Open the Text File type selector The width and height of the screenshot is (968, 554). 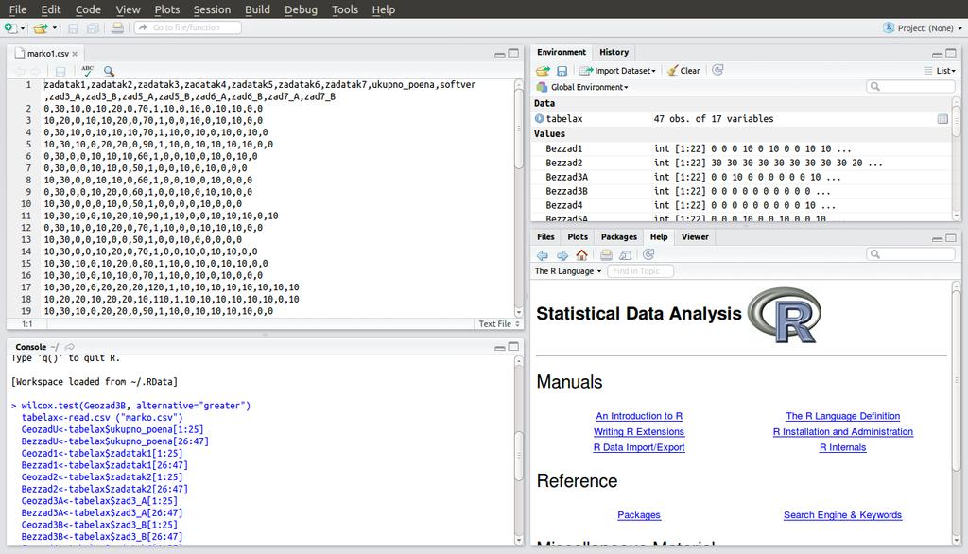499,323
